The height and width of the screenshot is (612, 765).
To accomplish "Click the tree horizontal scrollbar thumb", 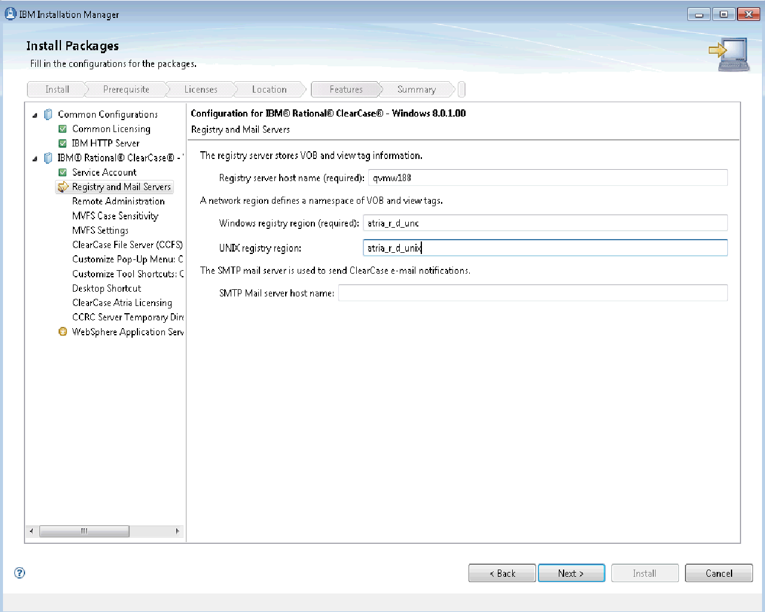I will (84, 531).
